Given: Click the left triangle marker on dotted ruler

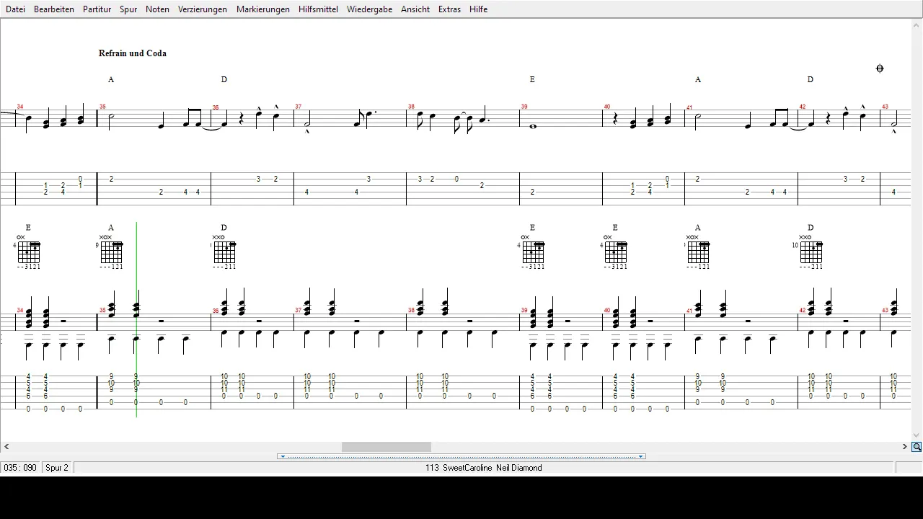Looking at the screenshot, I should tap(283, 456).
